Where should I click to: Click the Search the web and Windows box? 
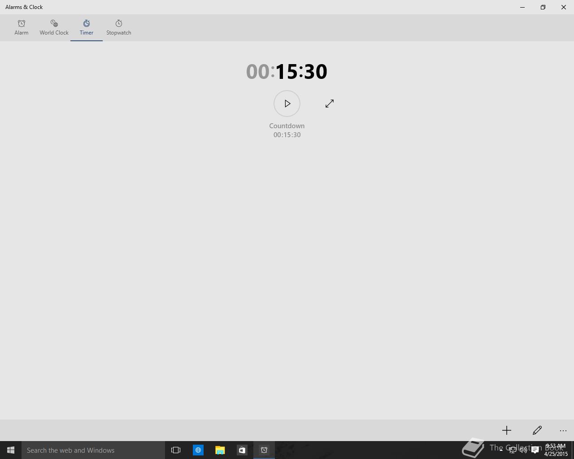[x=93, y=450]
